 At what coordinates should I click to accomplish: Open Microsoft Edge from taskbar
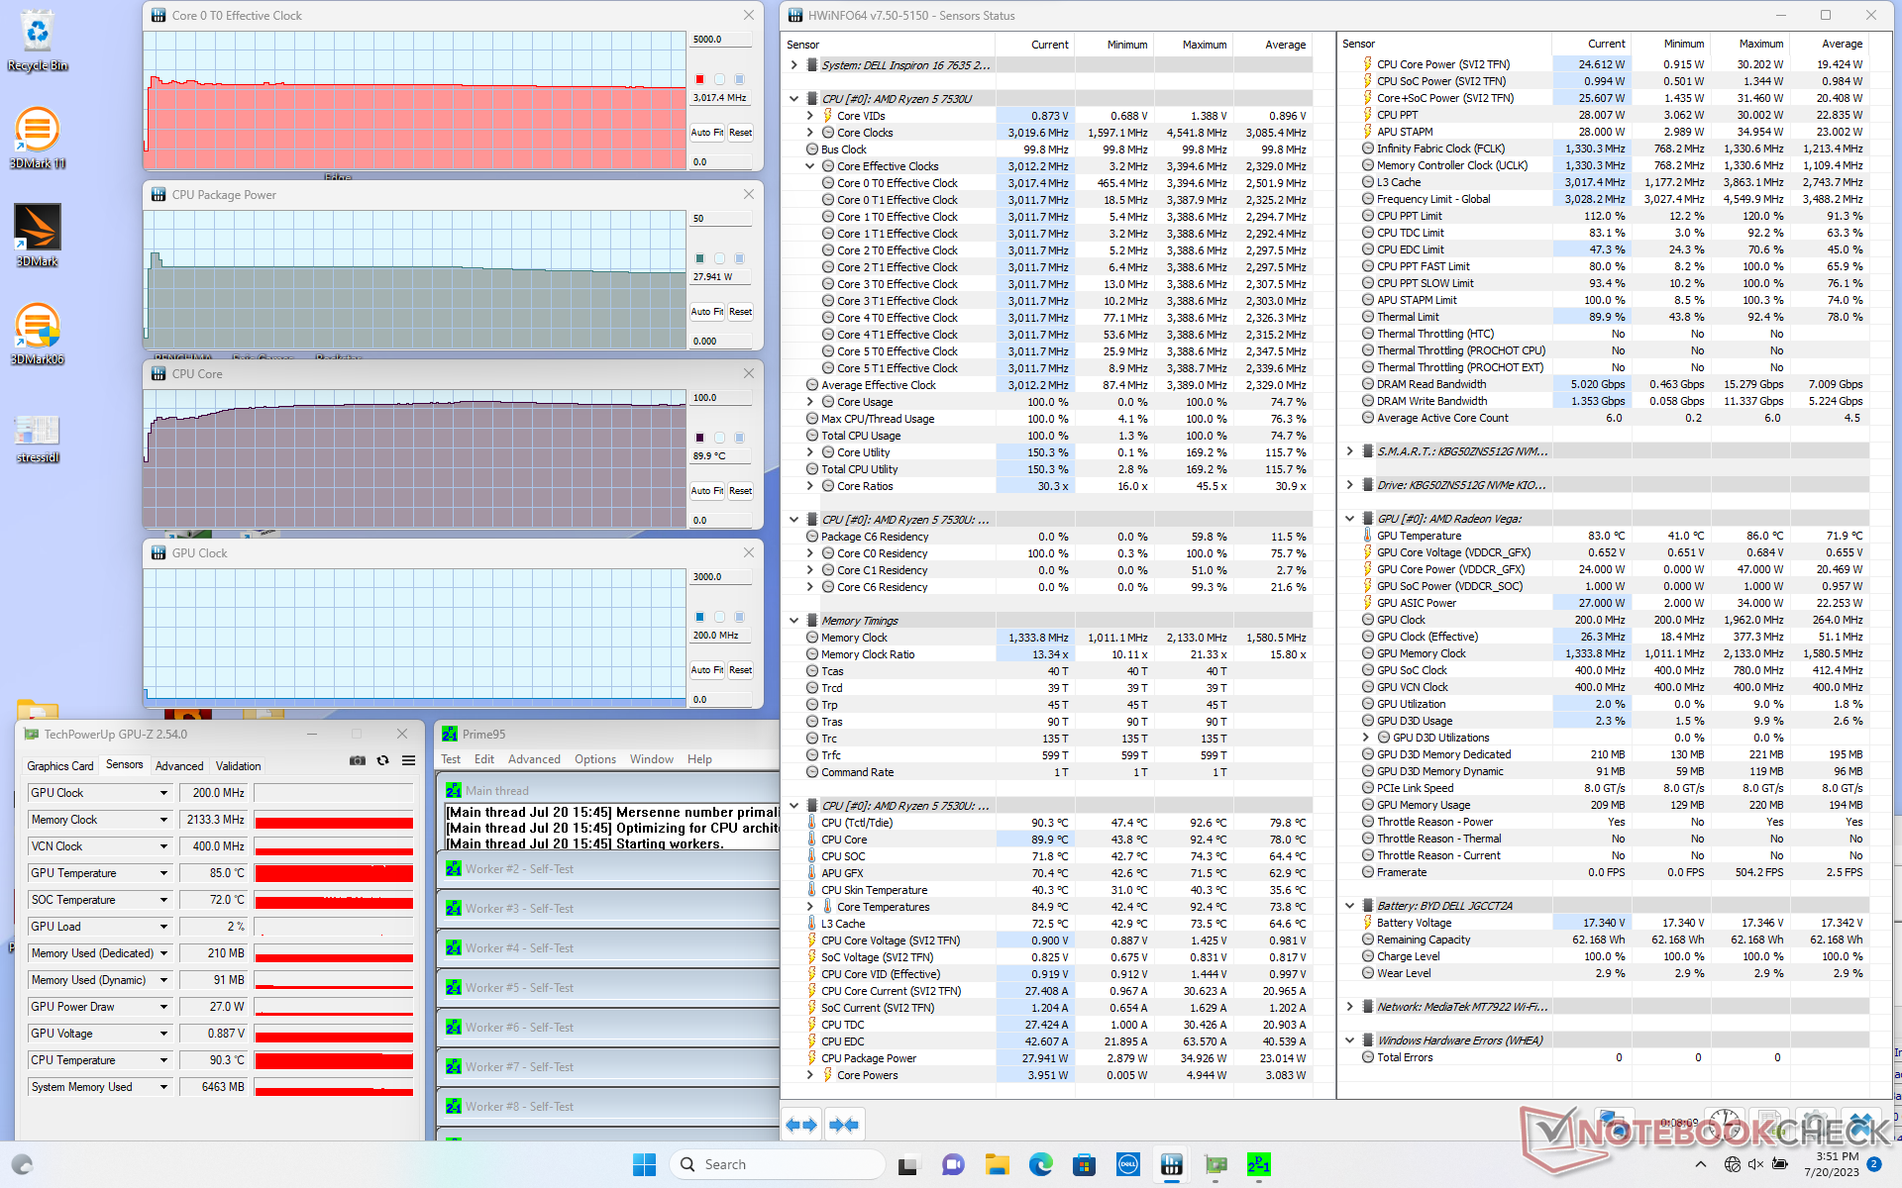click(1040, 1165)
